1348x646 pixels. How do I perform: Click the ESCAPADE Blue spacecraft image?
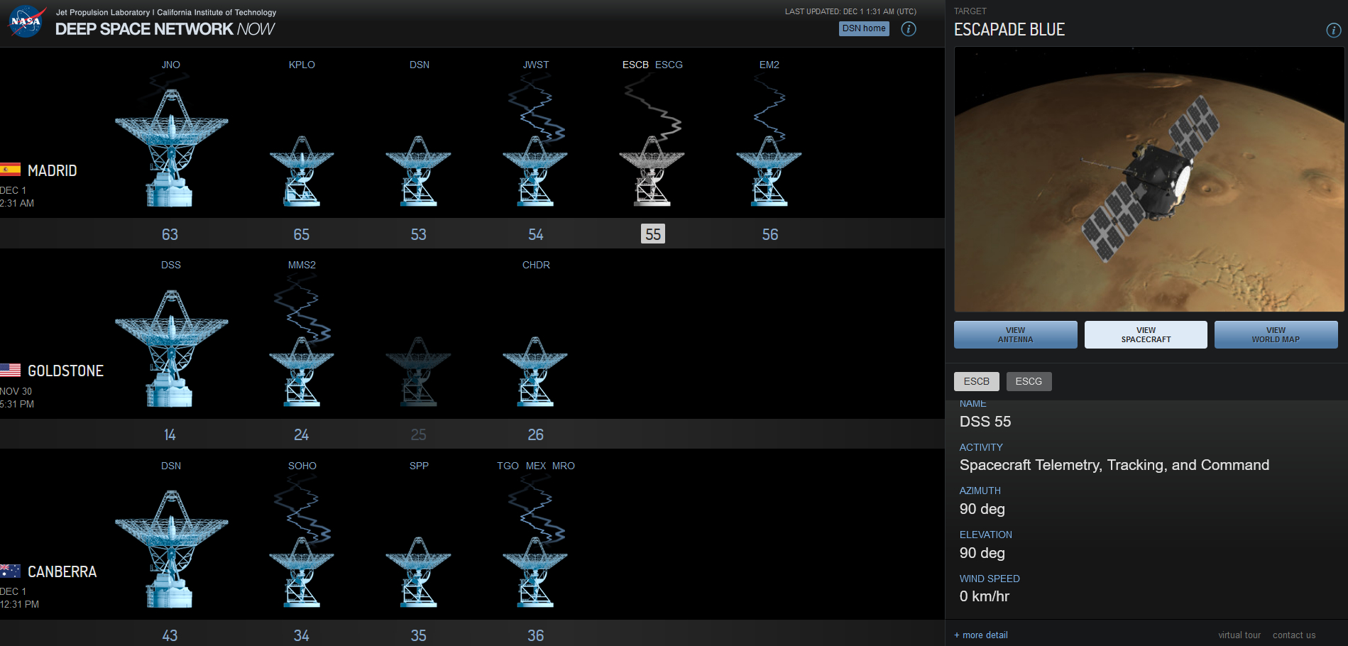click(x=1149, y=180)
